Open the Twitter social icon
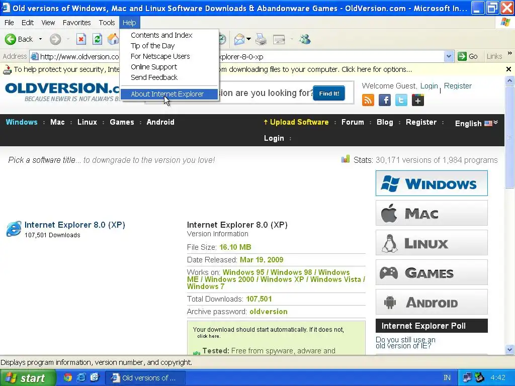Viewport: 515px width, 386px height. pyautogui.click(x=401, y=100)
